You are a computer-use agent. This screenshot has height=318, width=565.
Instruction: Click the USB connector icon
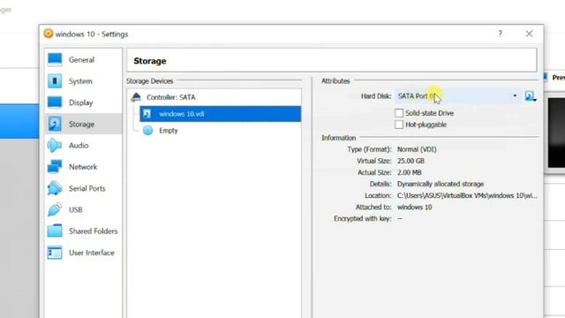55,209
